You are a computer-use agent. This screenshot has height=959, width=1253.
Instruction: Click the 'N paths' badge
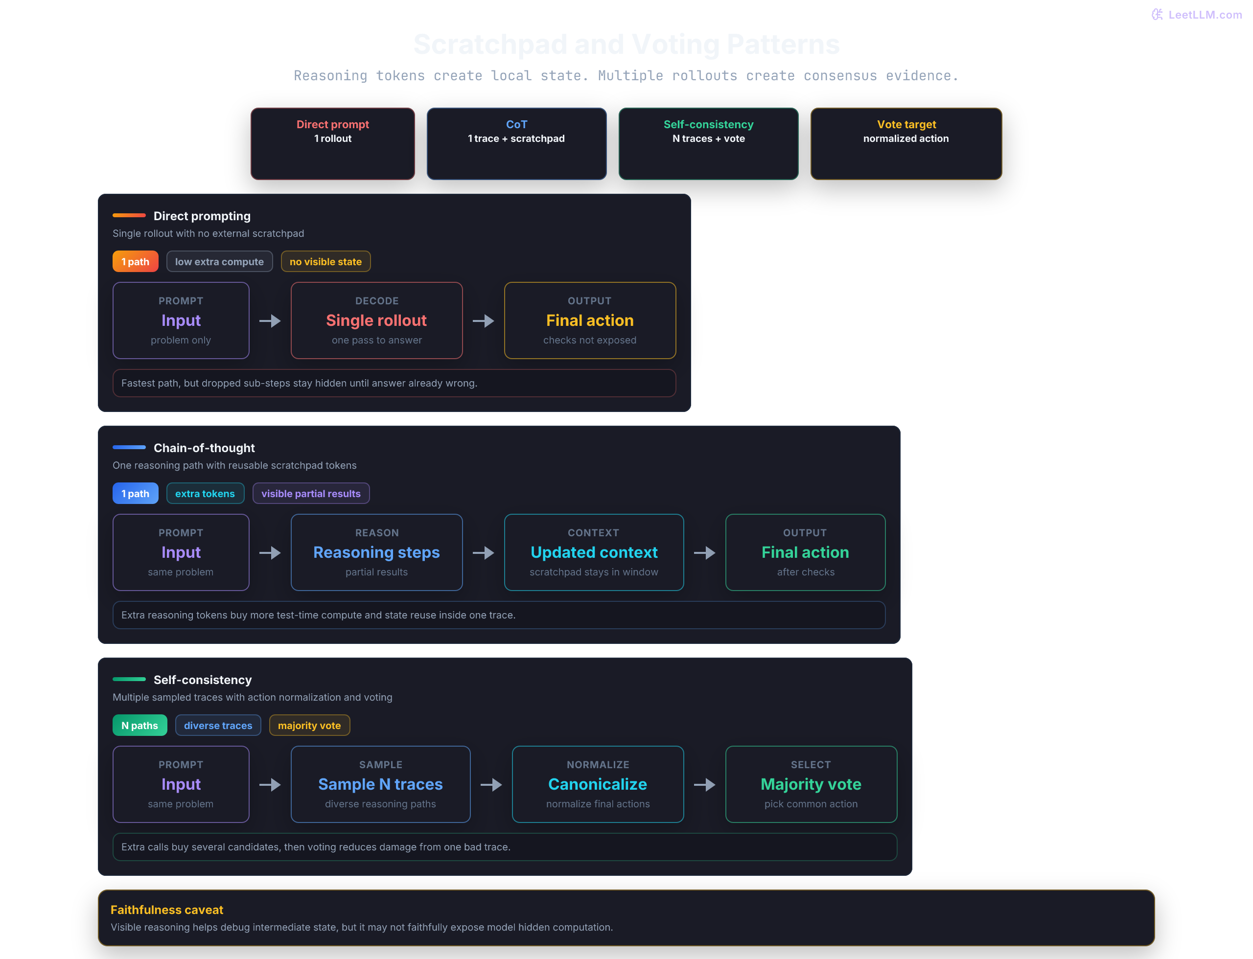pyautogui.click(x=139, y=725)
